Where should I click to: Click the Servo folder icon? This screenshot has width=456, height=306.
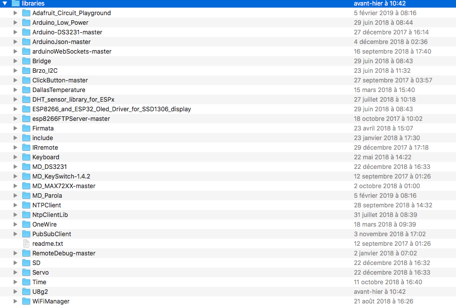point(26,272)
